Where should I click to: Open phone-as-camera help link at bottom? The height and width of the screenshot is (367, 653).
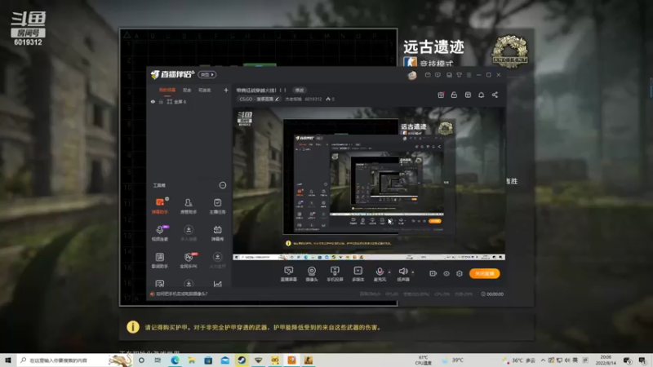pyautogui.click(x=181, y=294)
